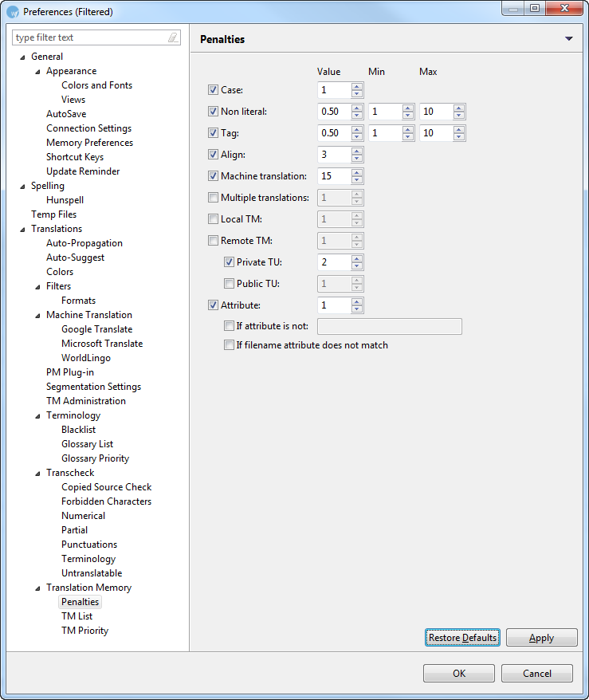Select Memory Preferences in the tree

90,143
